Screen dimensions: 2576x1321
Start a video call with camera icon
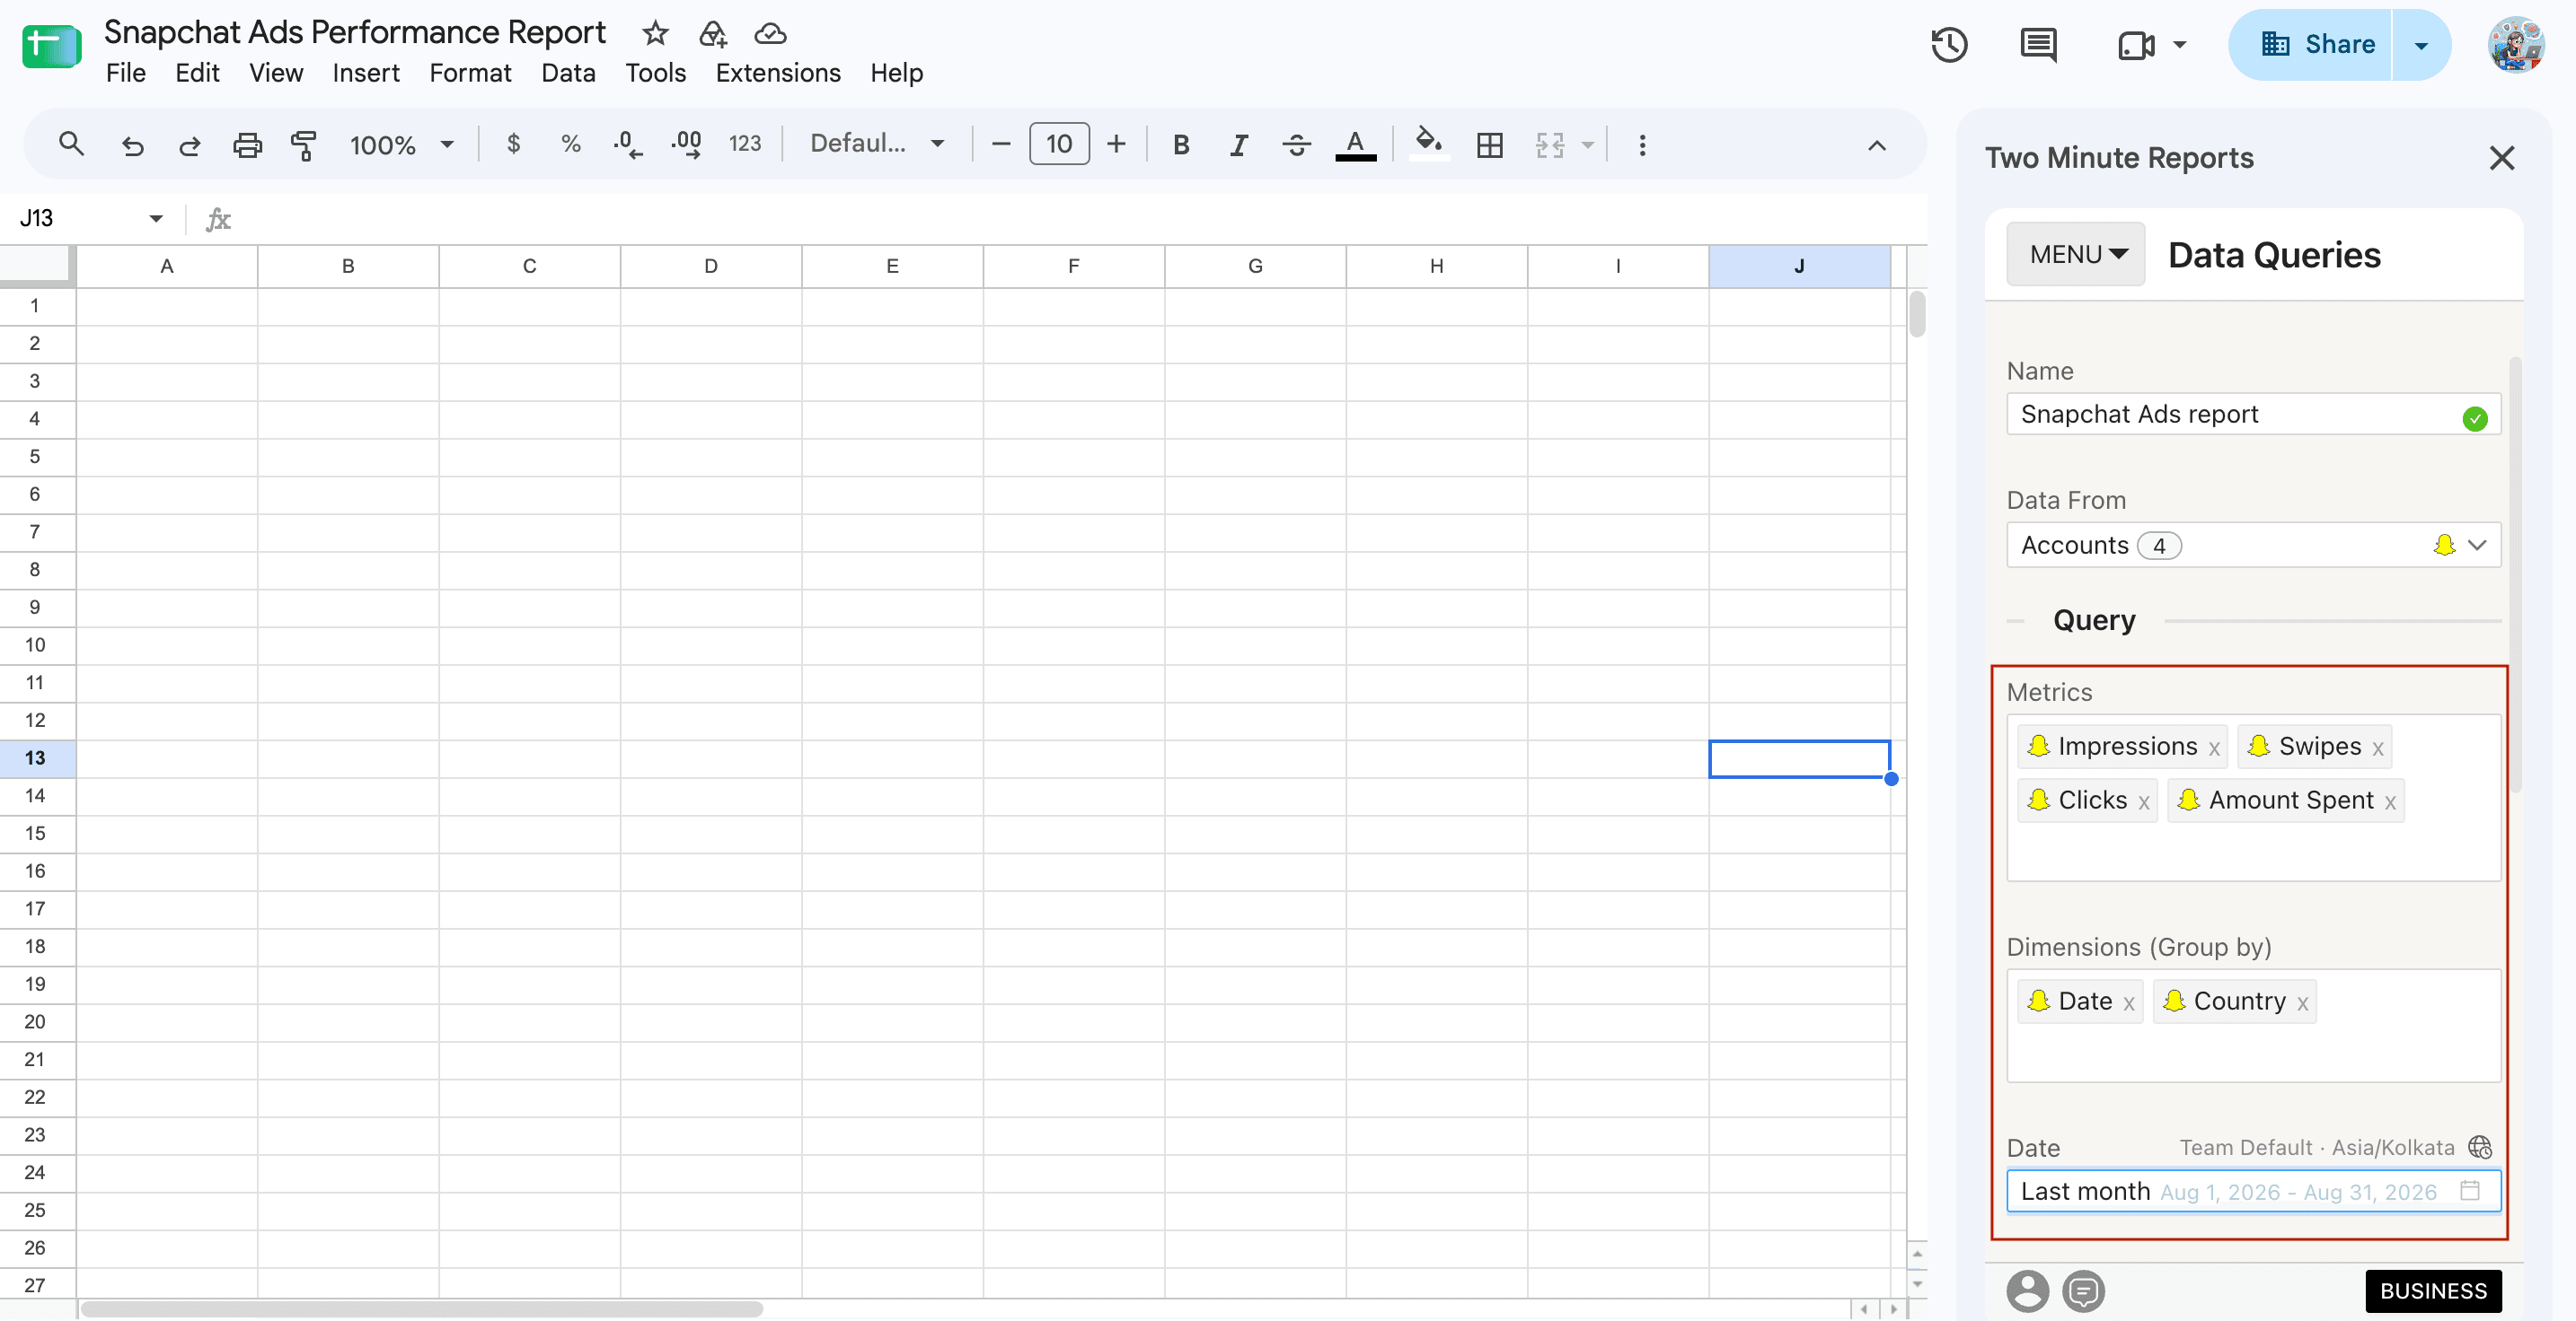2135,45
